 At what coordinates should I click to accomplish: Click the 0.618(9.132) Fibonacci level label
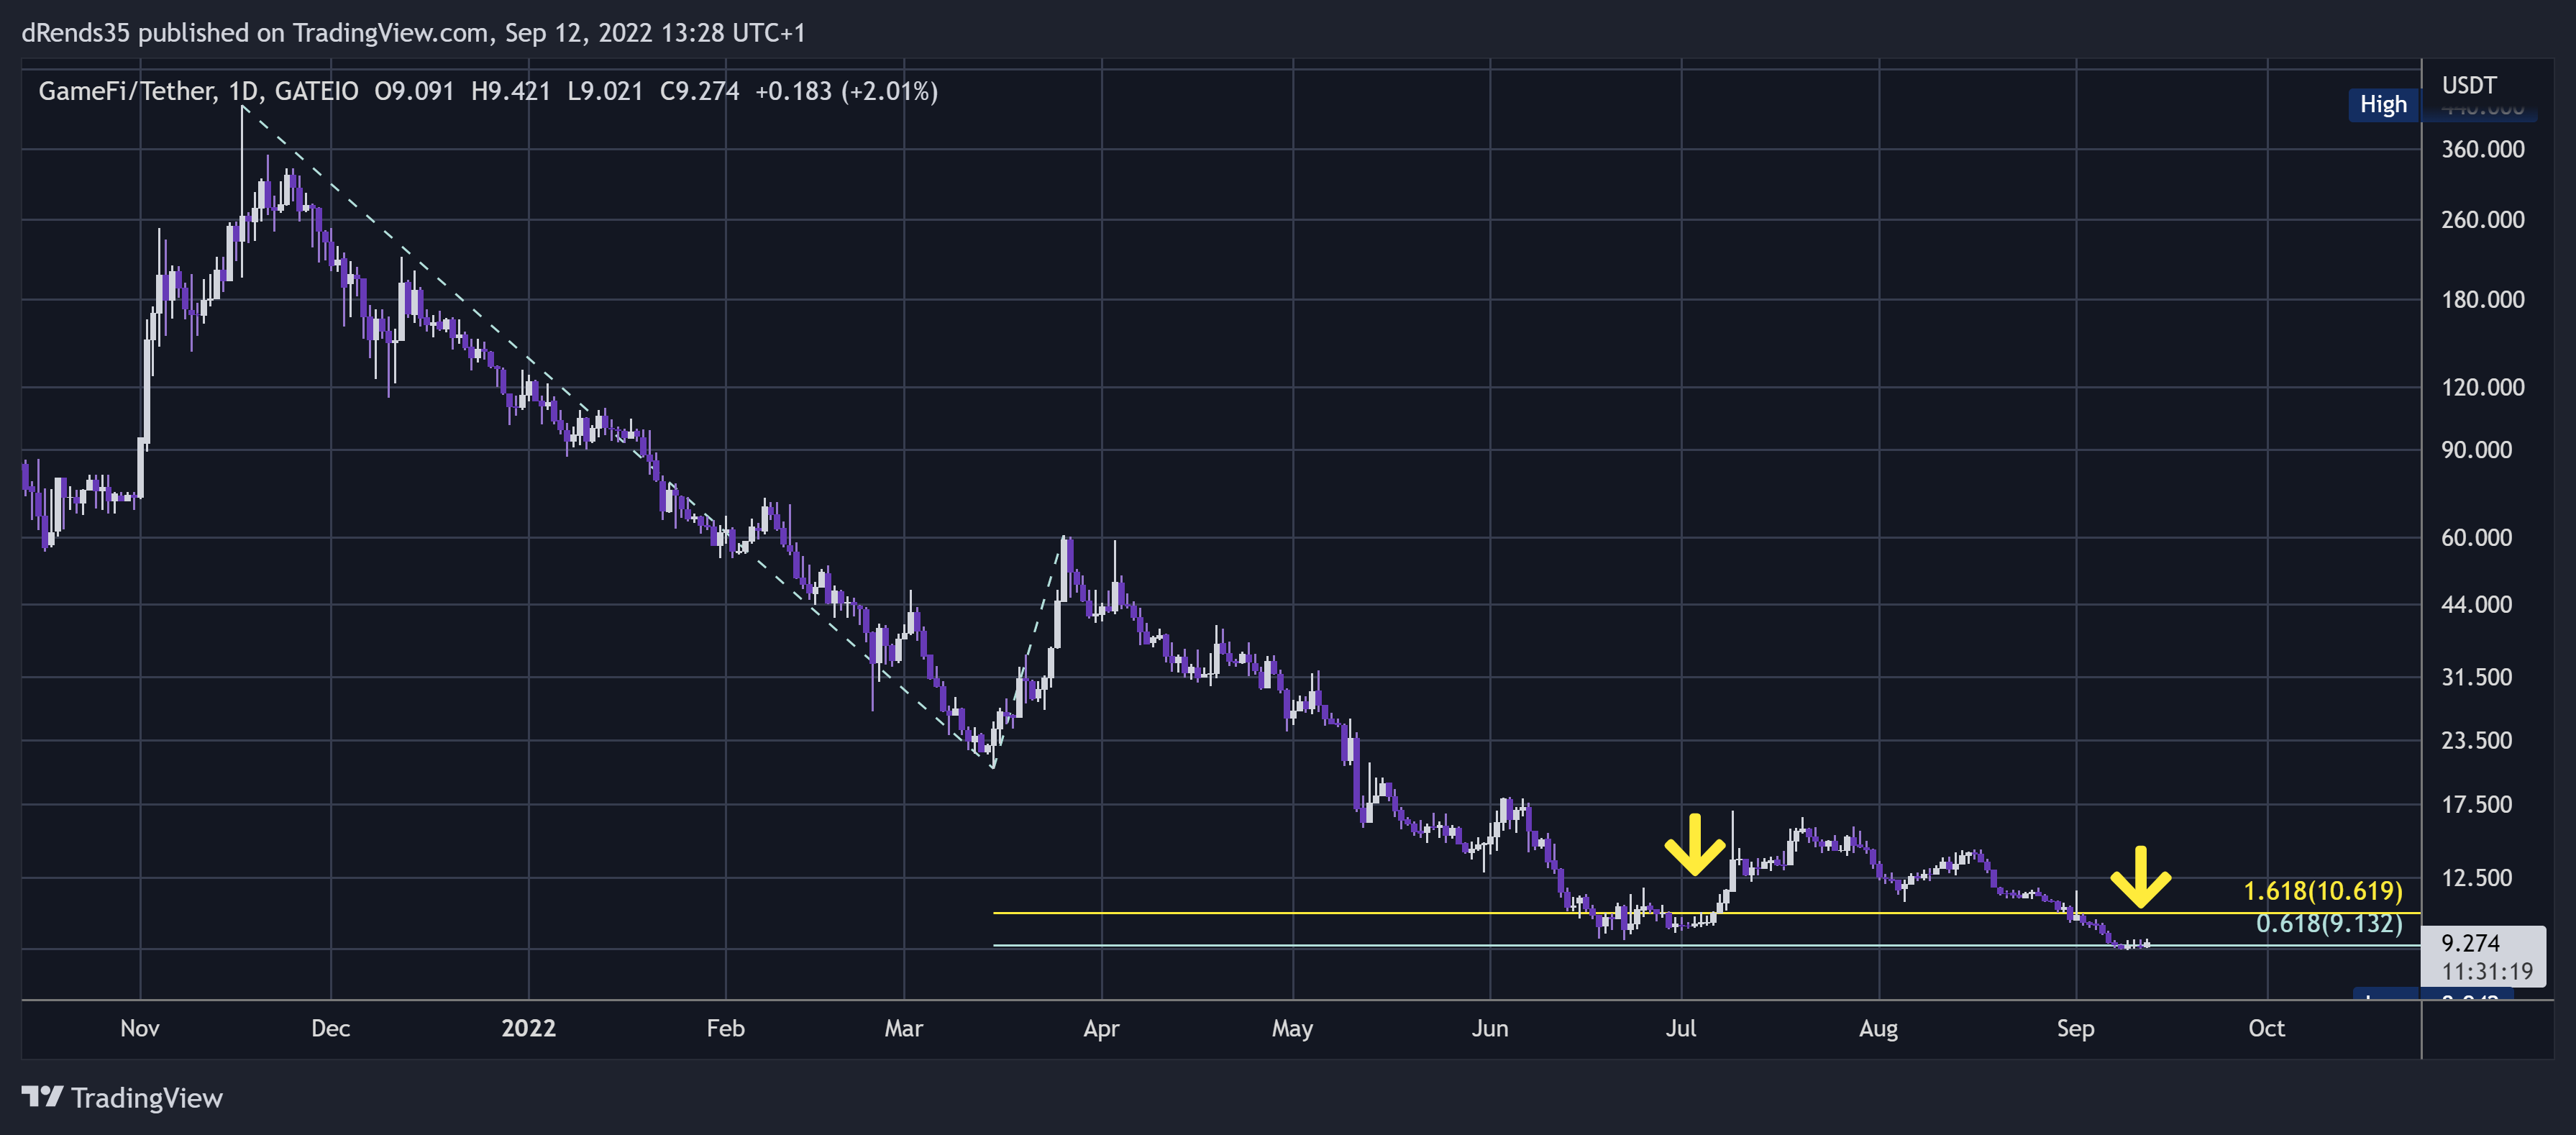pos(2329,923)
